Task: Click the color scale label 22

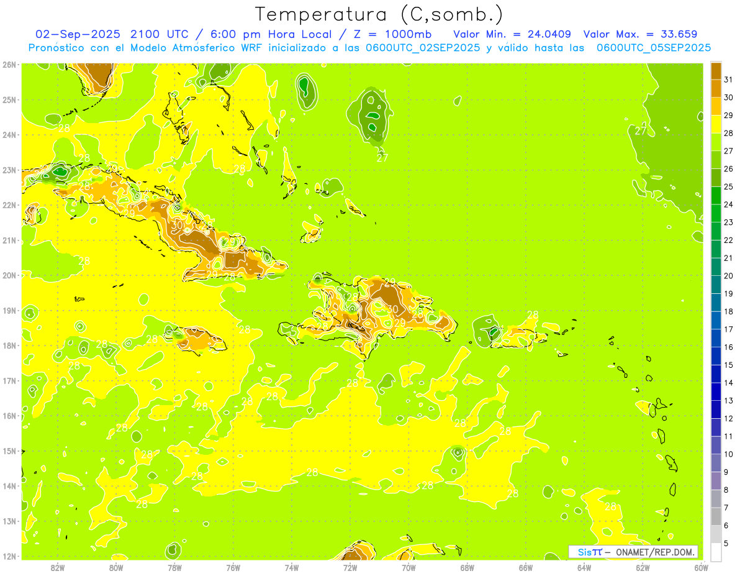Action: (x=729, y=240)
